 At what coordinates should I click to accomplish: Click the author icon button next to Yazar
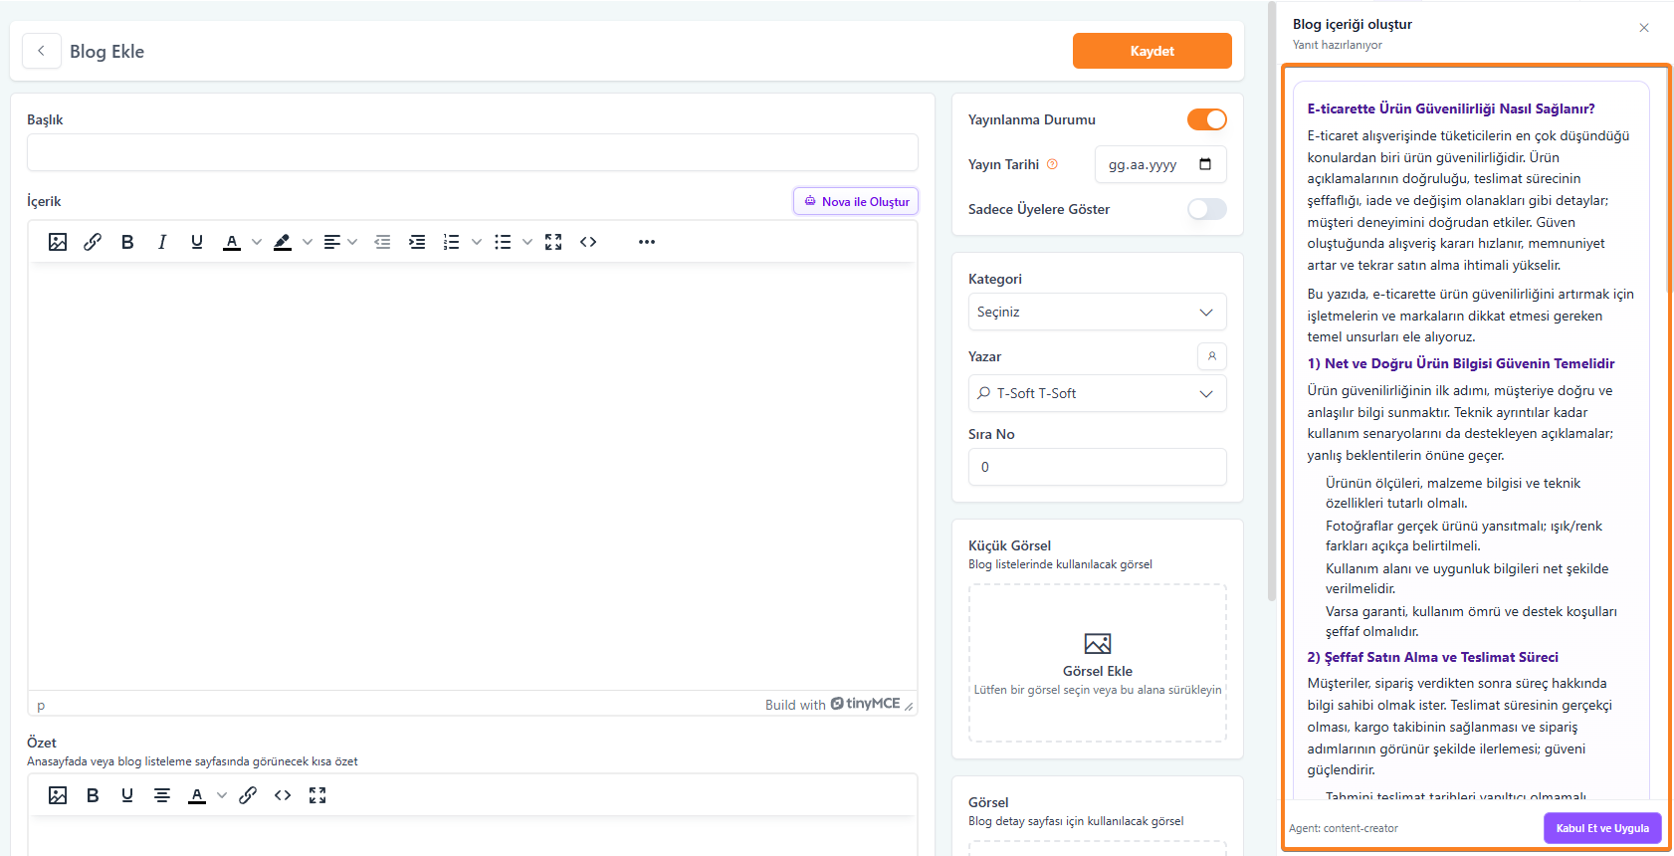1212,356
